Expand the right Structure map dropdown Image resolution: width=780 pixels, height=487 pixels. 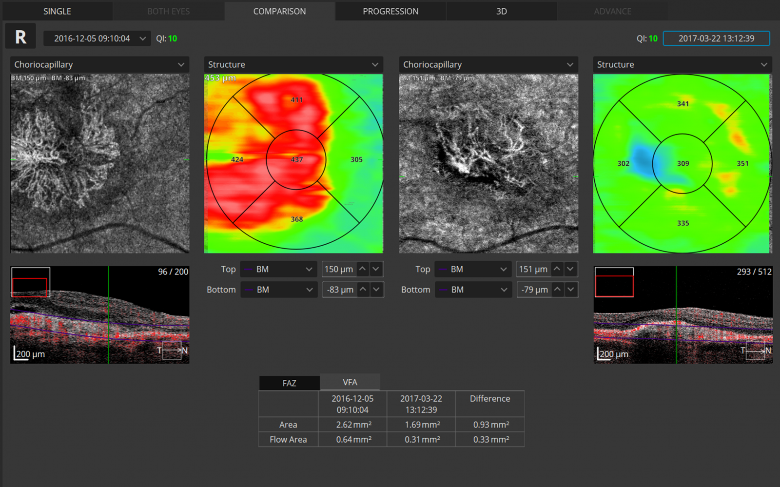[682, 64]
